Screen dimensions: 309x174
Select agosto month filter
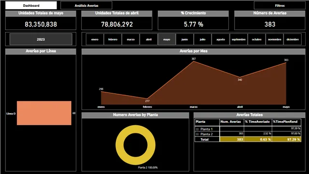pyautogui.click(x=221, y=40)
